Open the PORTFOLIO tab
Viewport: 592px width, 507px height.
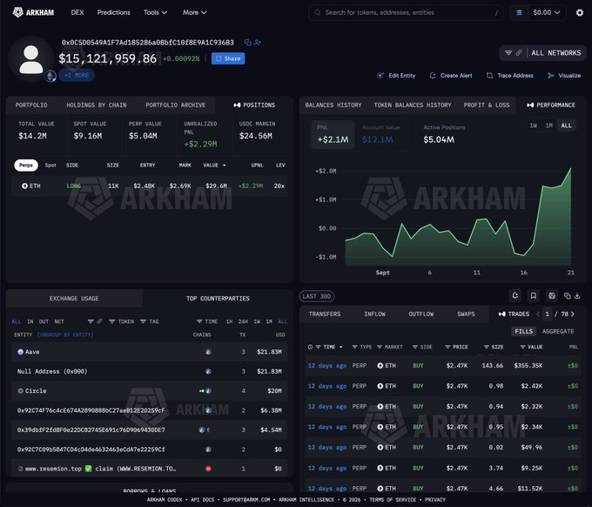pyautogui.click(x=31, y=105)
